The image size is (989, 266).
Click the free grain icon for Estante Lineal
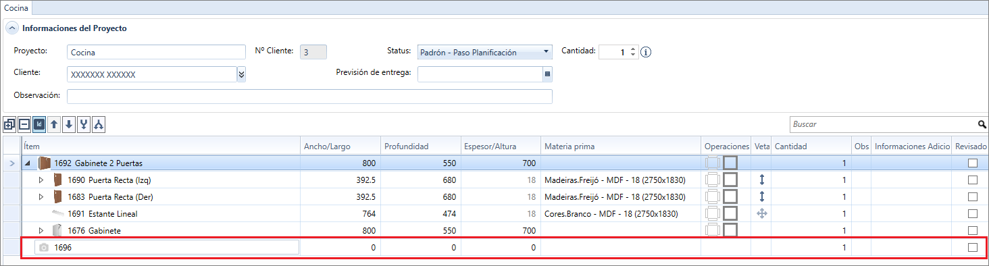tap(762, 213)
